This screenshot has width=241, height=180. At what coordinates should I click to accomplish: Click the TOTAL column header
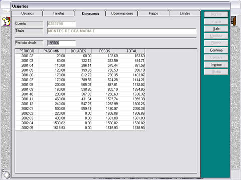(132, 51)
